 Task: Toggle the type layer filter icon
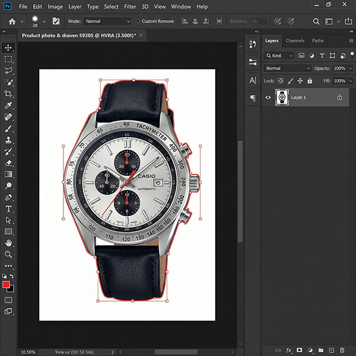pos(322,56)
